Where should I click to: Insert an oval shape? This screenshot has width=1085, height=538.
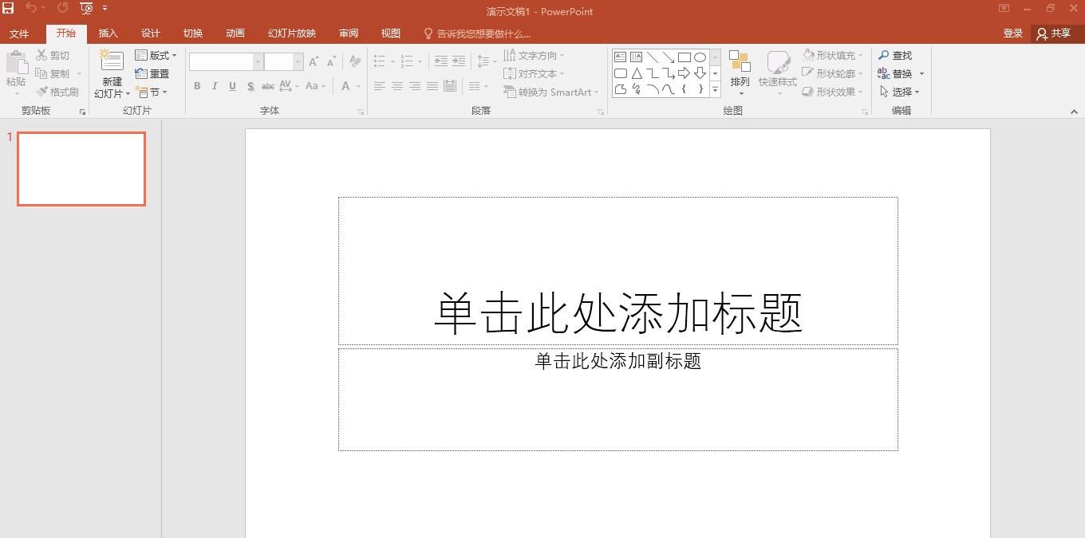tap(700, 56)
